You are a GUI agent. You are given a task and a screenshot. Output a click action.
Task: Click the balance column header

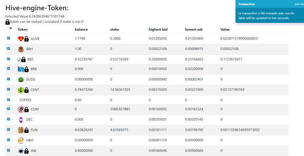81,30
